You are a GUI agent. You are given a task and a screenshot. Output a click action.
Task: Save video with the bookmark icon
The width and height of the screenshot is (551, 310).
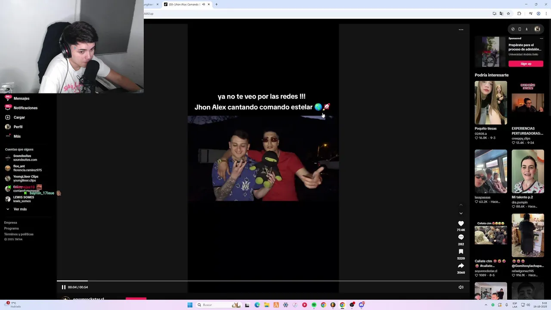(461, 251)
